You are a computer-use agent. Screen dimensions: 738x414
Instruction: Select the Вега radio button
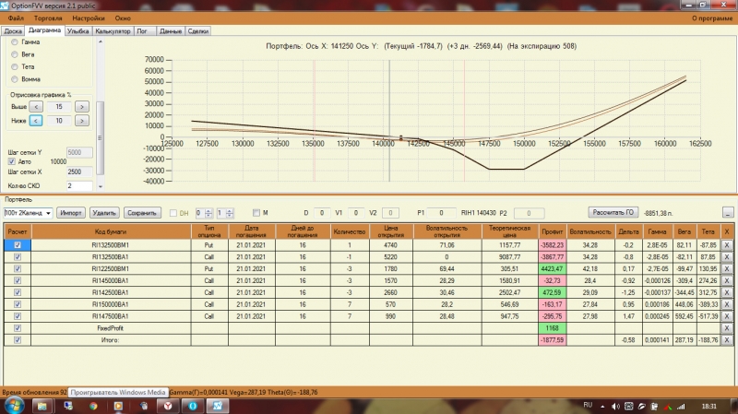(x=15, y=54)
